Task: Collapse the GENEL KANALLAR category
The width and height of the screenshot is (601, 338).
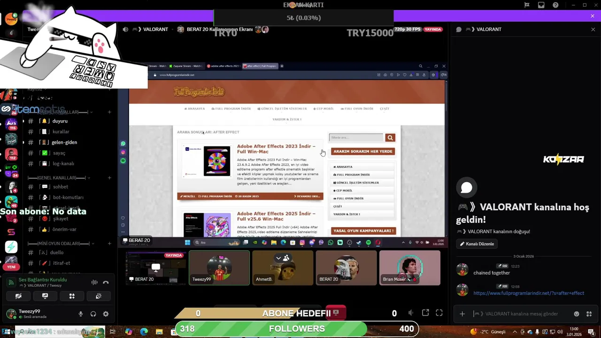Action: [59, 178]
